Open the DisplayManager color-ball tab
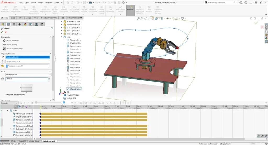Image resolution: width=268 pixels, height=145 pixels. point(25,24)
